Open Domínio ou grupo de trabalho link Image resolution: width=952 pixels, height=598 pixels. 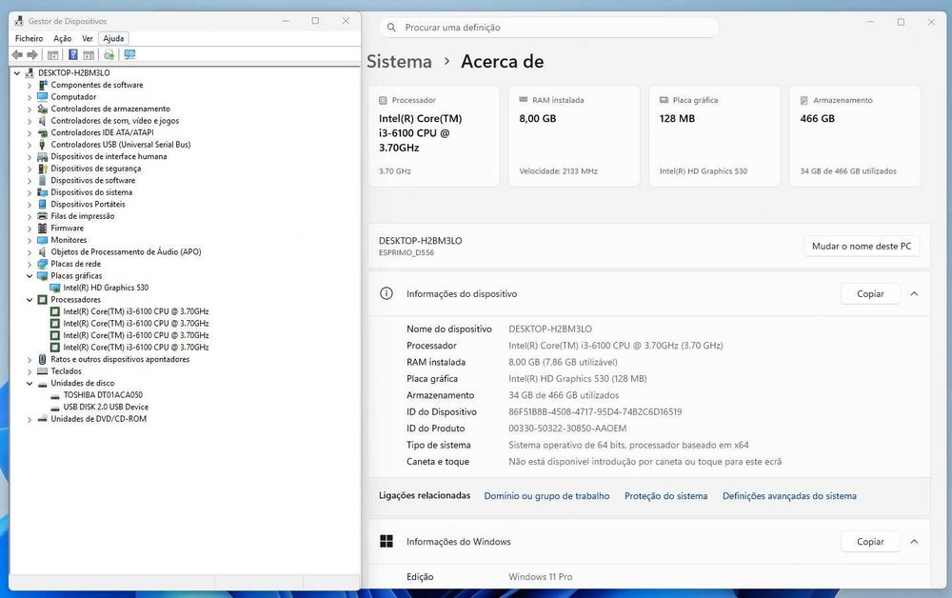coord(546,496)
